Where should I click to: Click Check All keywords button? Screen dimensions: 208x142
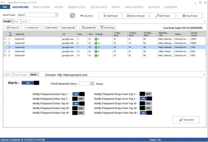click(12, 28)
